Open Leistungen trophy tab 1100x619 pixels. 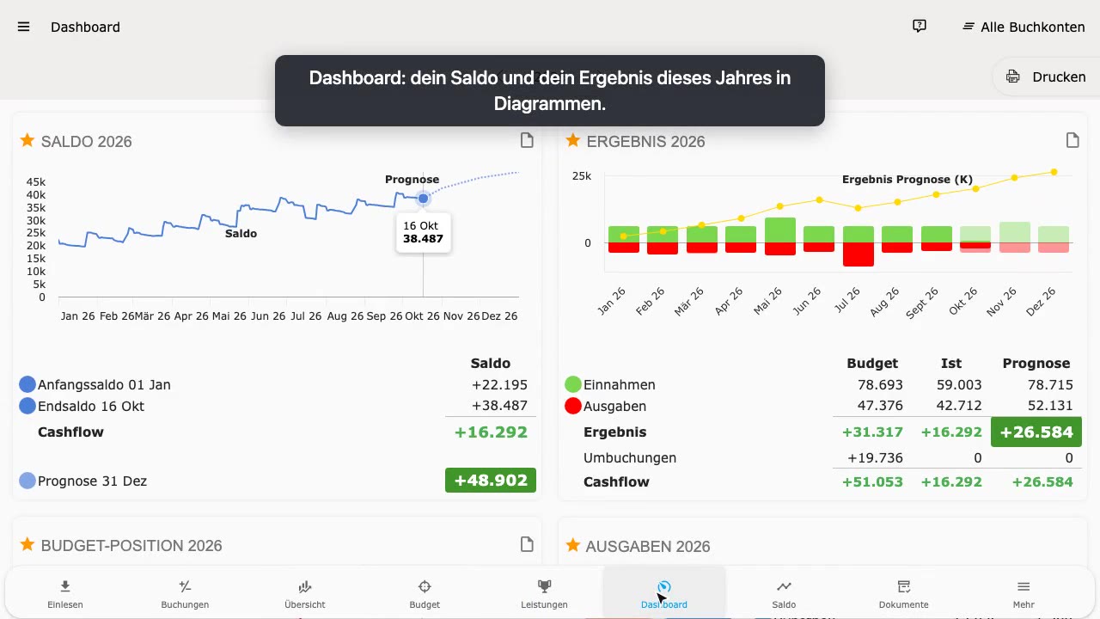coord(544,593)
